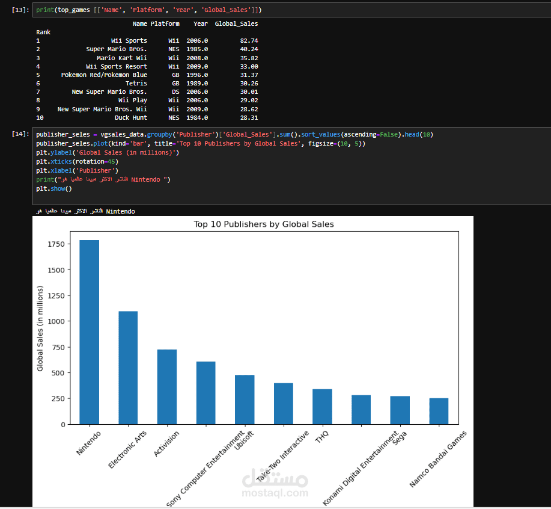Screen dimensions: 551x509
Task: Click the Activision bar
Action: [167, 387]
